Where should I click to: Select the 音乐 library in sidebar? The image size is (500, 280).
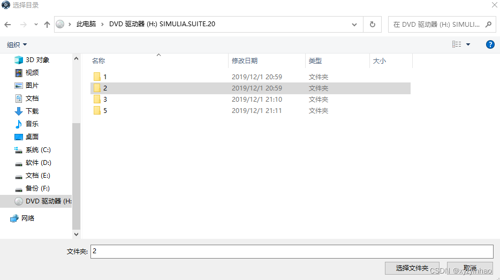32,124
